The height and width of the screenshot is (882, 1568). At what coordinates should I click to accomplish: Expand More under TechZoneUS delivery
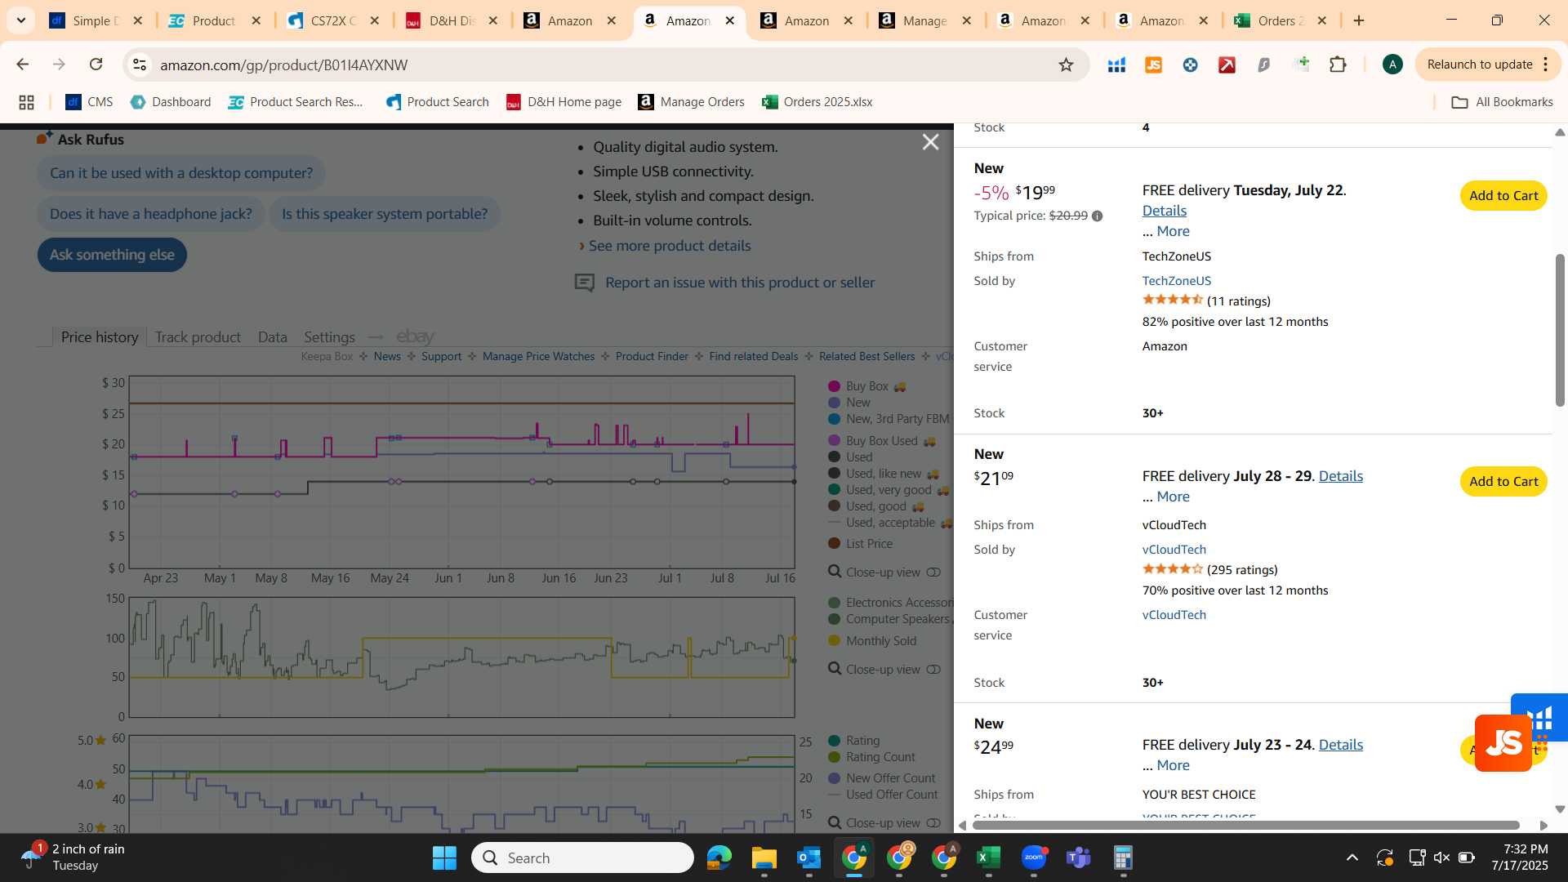(x=1173, y=231)
